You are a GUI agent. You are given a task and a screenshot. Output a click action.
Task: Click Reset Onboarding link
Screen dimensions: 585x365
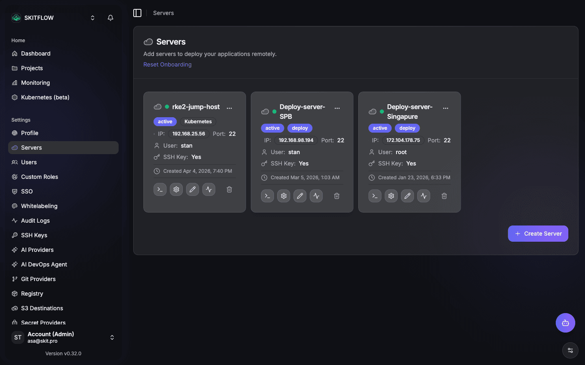point(167,64)
